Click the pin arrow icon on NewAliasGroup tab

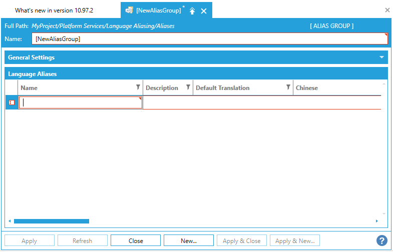(x=192, y=11)
